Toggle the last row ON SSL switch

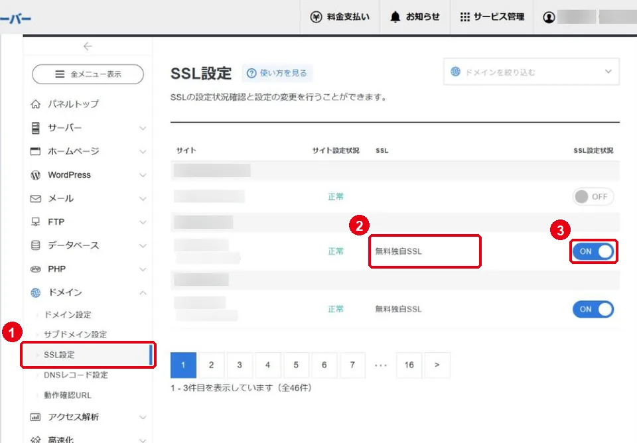593,309
